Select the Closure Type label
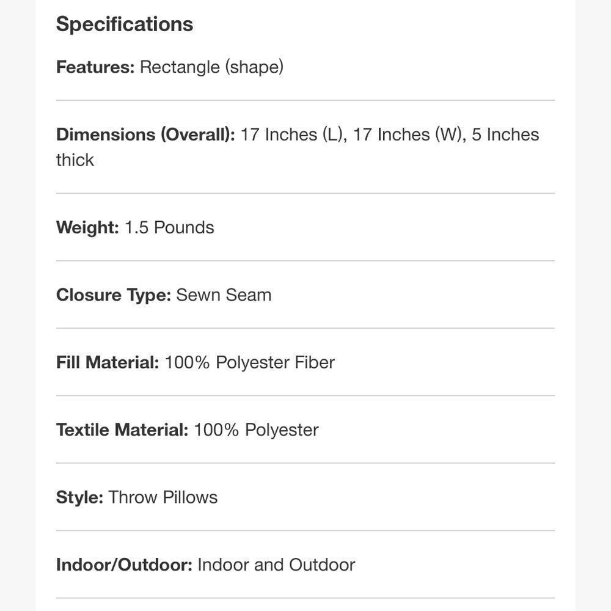 [x=114, y=295]
